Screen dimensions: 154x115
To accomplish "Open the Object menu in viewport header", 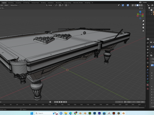I will (x=6, y=5).
